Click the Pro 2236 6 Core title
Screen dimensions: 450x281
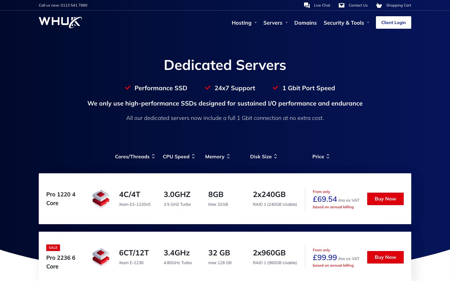[61, 262]
